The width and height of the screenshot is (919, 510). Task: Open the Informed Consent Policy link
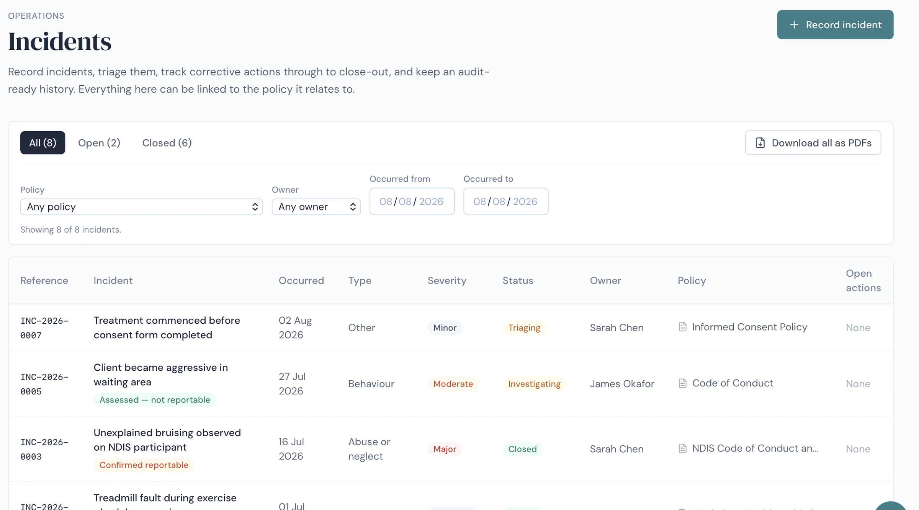click(x=749, y=327)
